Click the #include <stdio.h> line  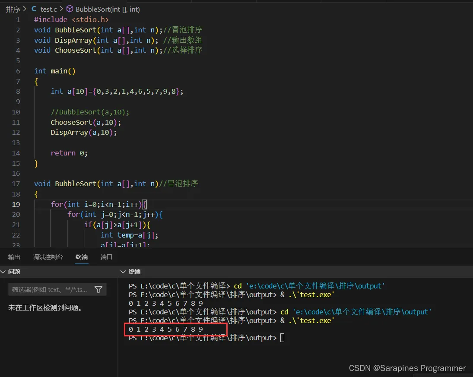pyautogui.click(x=72, y=19)
